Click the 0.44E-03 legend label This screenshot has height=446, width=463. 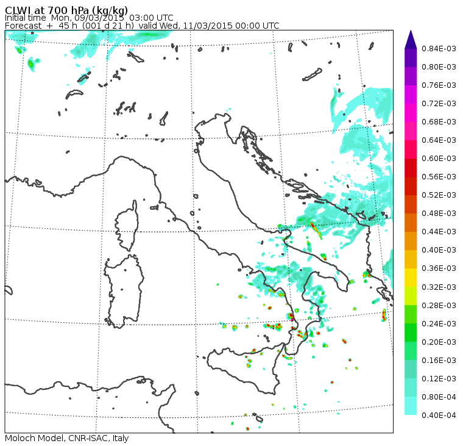[x=439, y=232]
